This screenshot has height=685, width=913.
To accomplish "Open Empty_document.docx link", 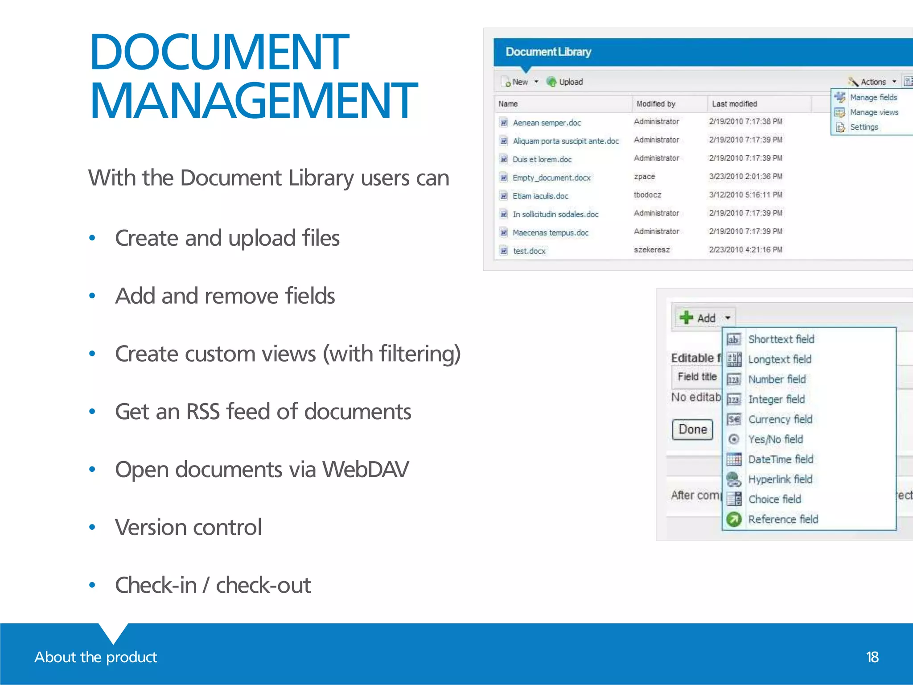I will point(551,177).
